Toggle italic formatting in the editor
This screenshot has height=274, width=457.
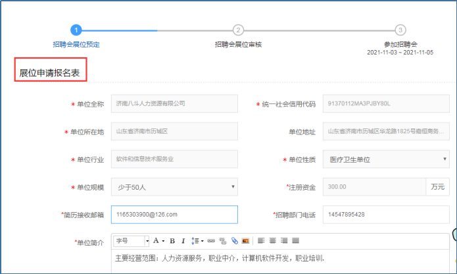182,240
